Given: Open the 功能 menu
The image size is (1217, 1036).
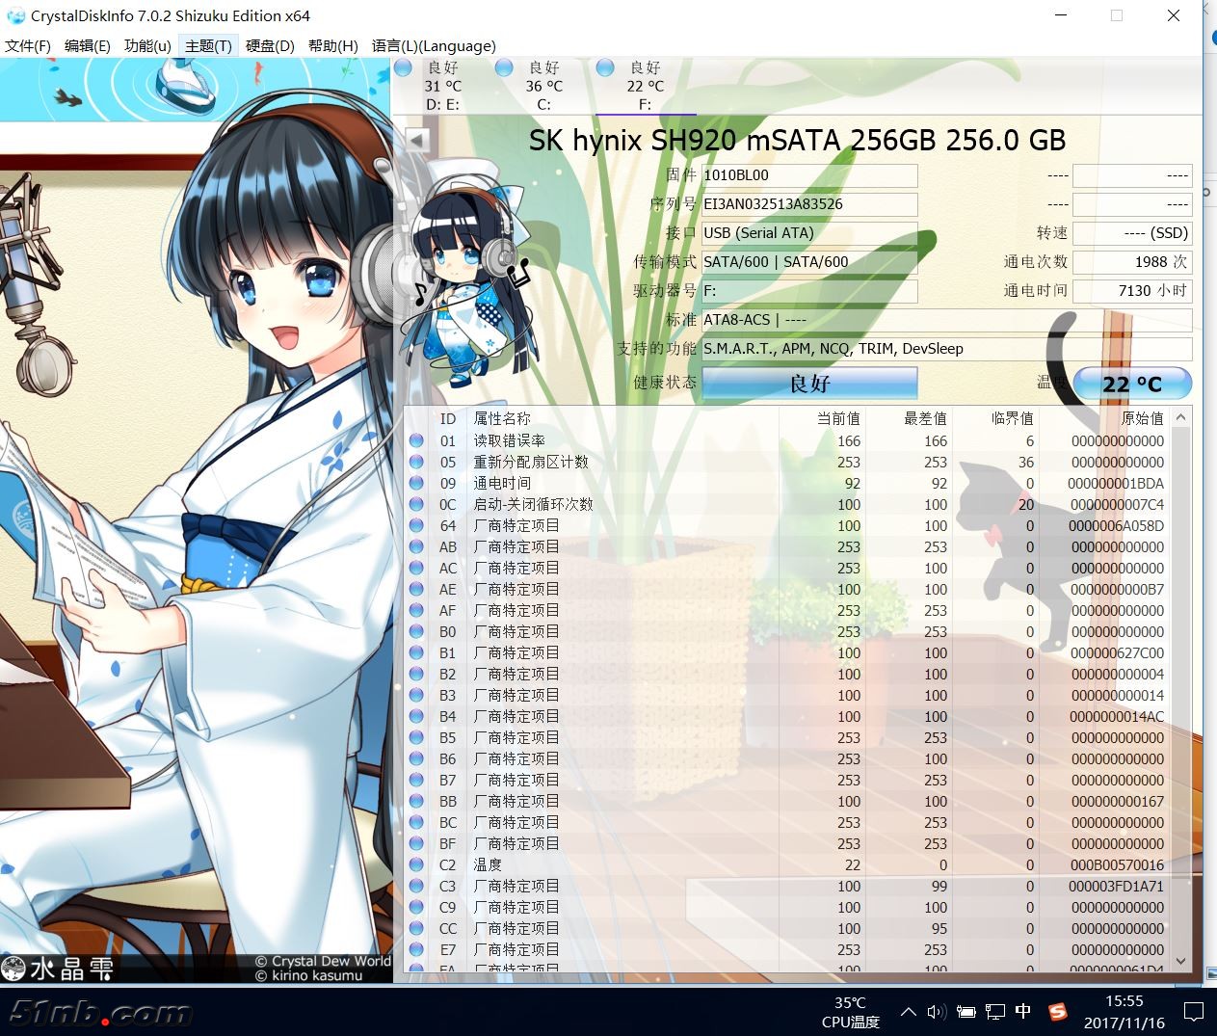Looking at the screenshot, I should click(x=146, y=45).
